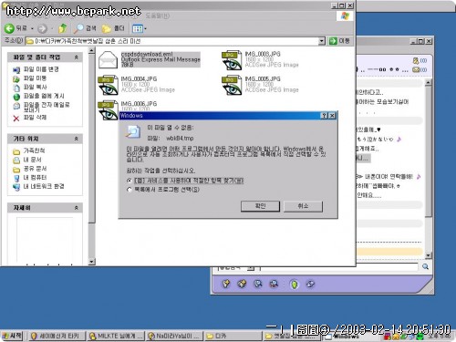
Task: Click the green round icon in messenger toolbar
Action: (x=294, y=285)
